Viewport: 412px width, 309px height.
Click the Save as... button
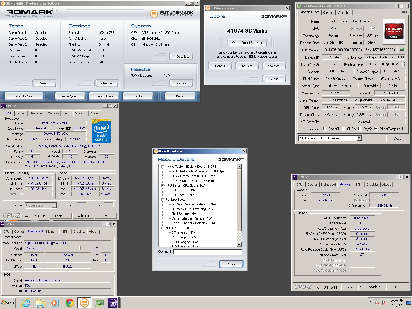tap(275, 66)
